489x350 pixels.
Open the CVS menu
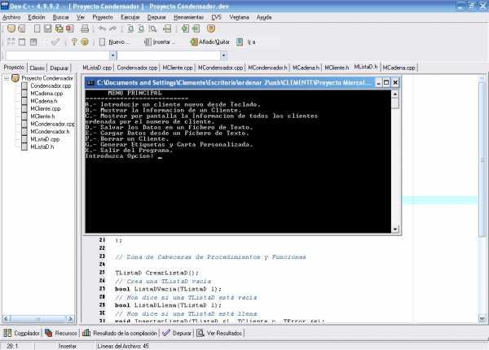pos(217,17)
